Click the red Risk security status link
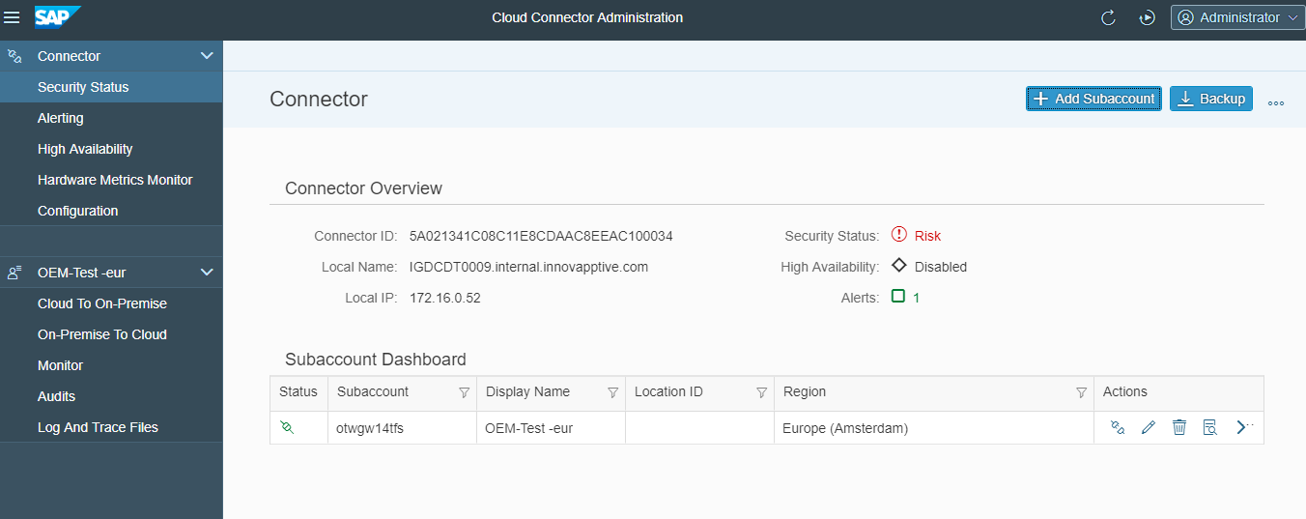1306x519 pixels. pyautogui.click(x=927, y=236)
